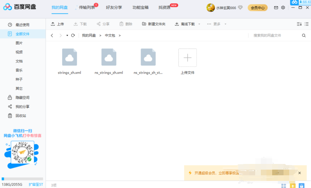Viewport: 311px width, 188px height.
Task: Select the strings_zh.xml file thumbnail
Action: point(69,57)
